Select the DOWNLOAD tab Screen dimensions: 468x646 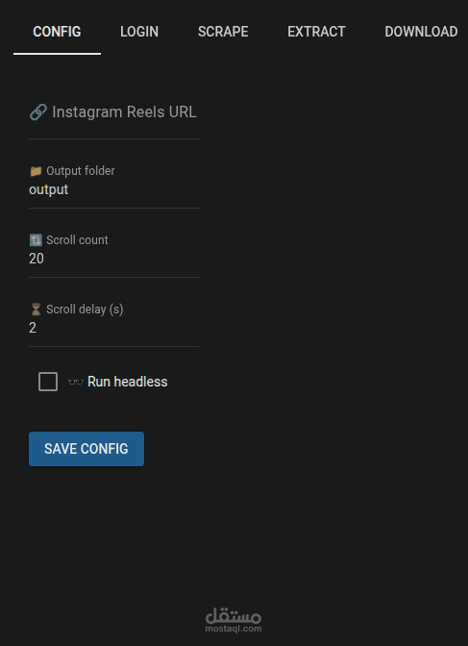click(x=421, y=32)
